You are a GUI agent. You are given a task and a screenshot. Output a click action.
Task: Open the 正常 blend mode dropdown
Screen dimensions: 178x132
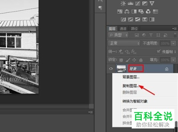pos(124,43)
